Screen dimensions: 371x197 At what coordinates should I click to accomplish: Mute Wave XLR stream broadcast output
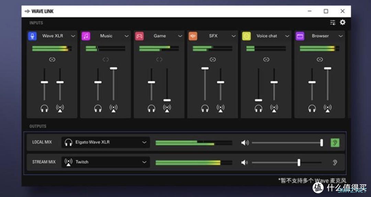click(x=60, y=108)
